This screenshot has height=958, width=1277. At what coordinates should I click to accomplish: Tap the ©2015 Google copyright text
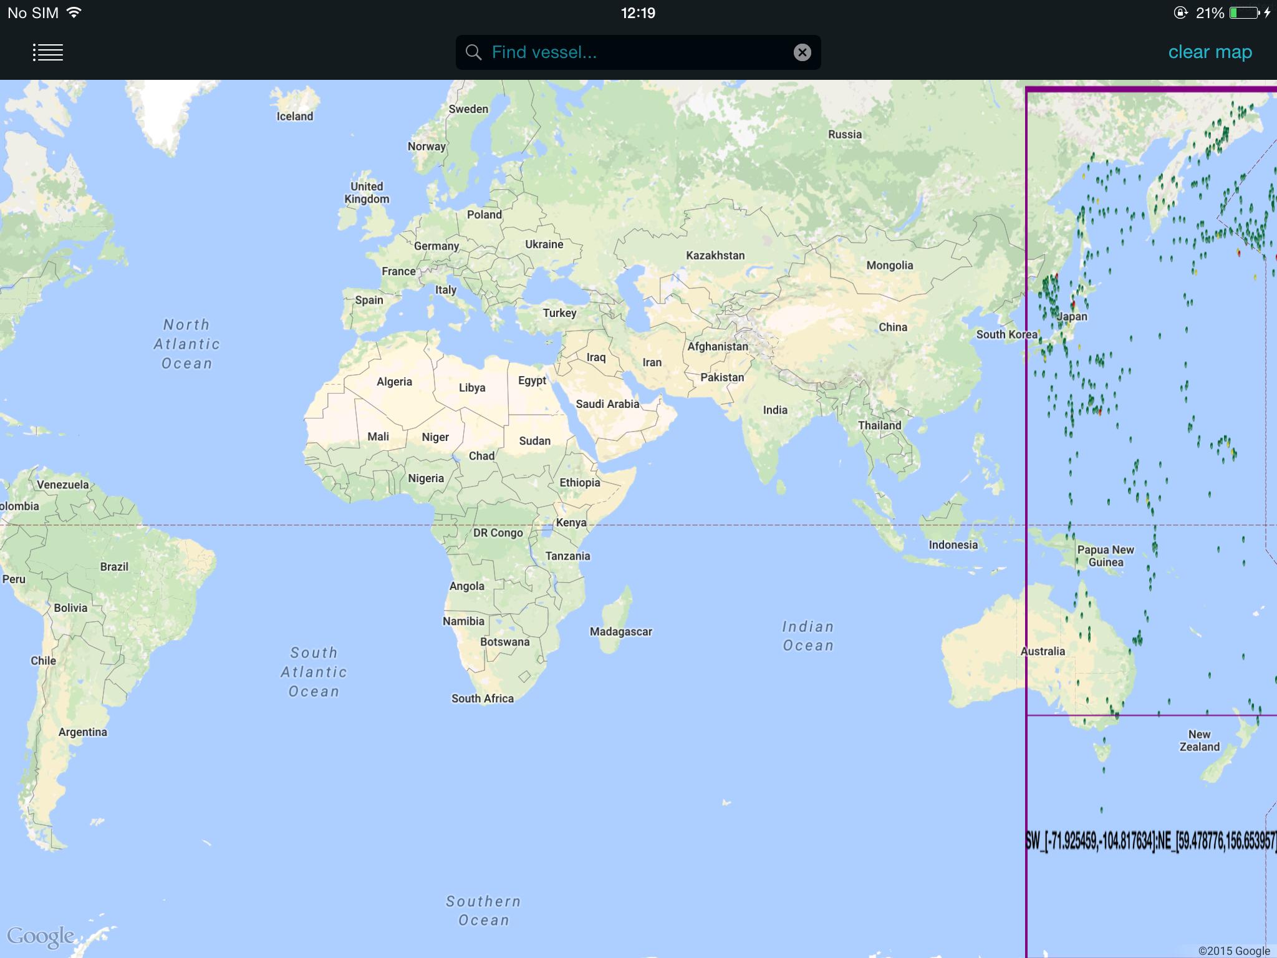pos(1234,951)
